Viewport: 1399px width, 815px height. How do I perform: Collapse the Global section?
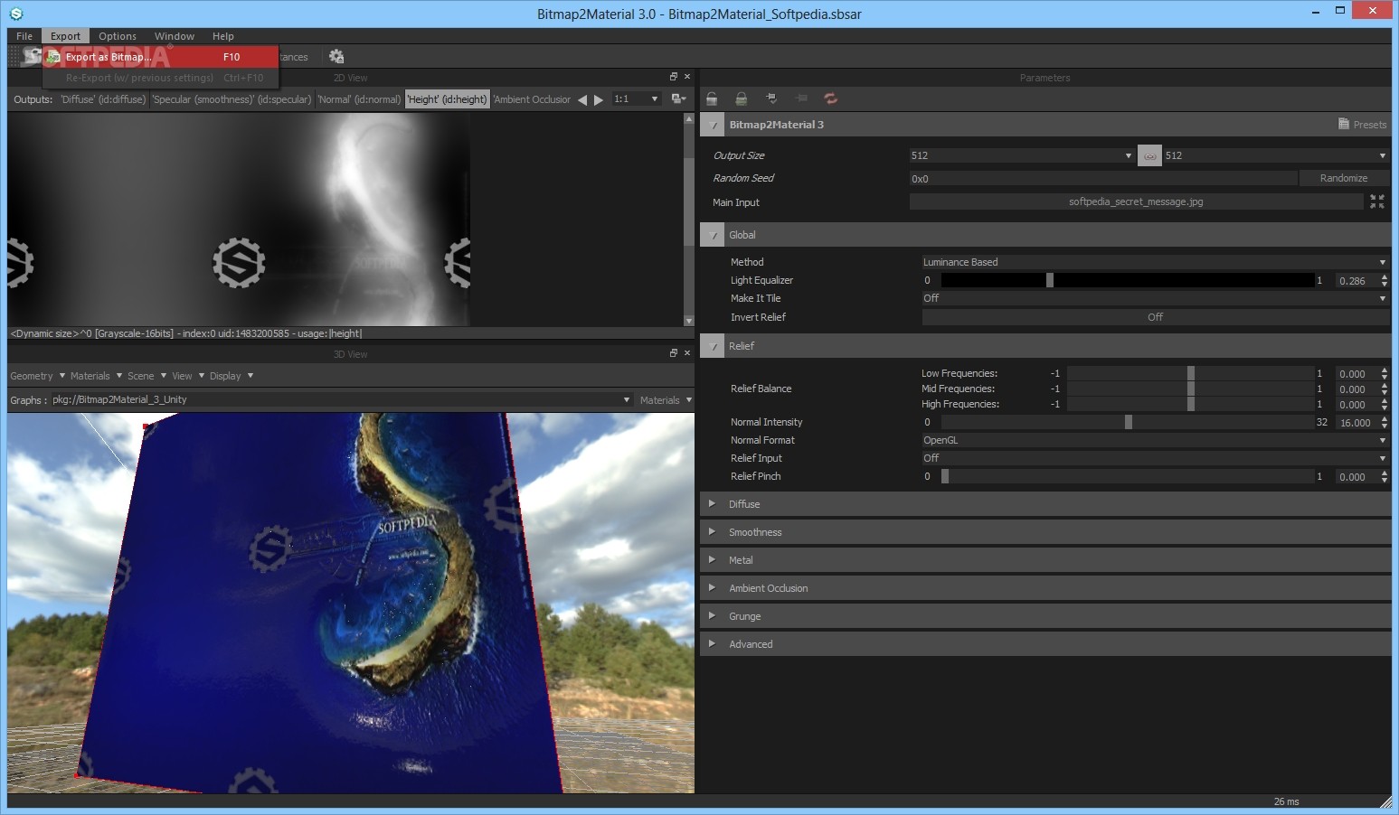point(713,235)
